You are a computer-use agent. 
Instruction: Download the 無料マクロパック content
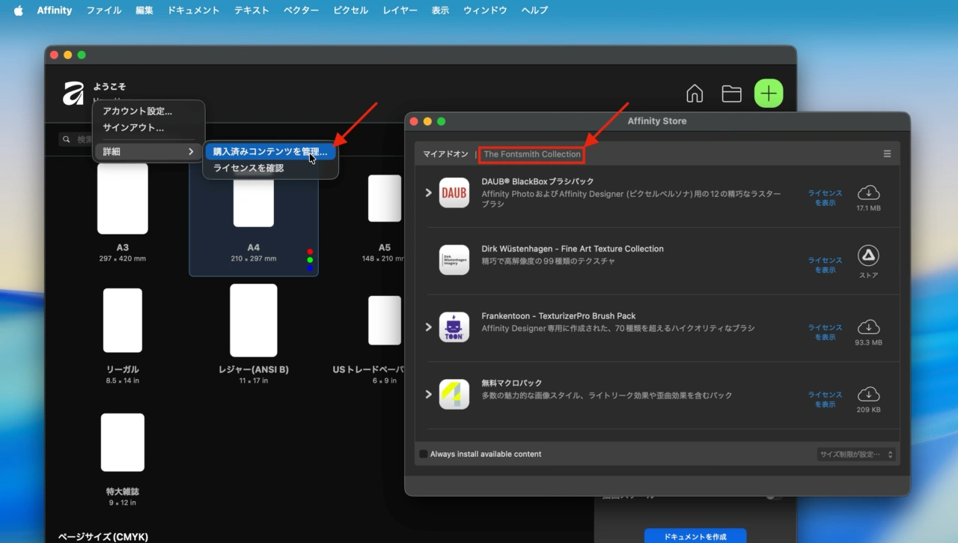[868, 394]
